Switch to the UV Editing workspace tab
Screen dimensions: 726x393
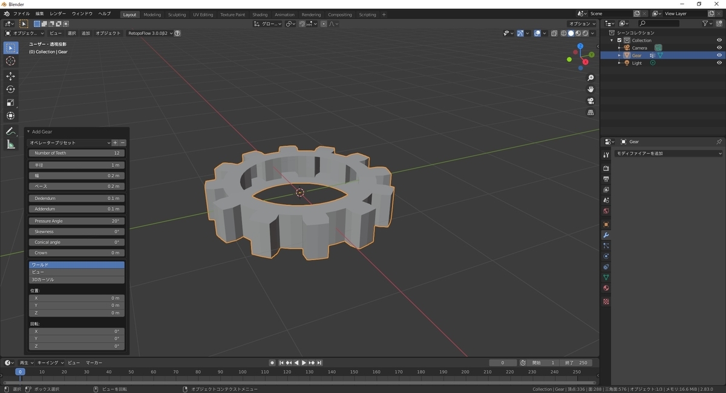(203, 15)
